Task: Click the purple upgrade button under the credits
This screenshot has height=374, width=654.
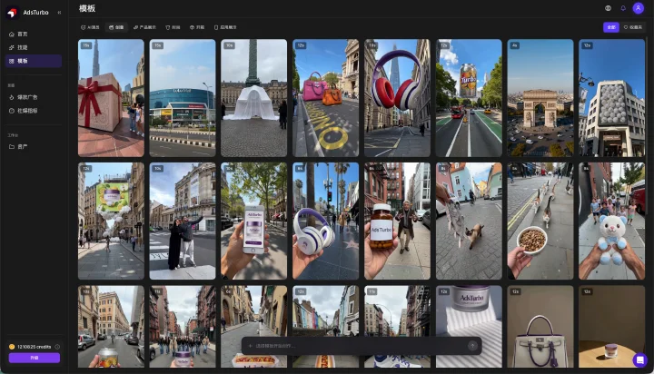Action: (35, 358)
